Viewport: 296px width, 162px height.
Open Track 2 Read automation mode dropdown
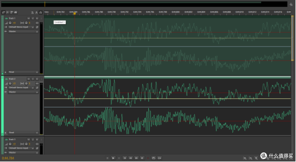[23, 133]
